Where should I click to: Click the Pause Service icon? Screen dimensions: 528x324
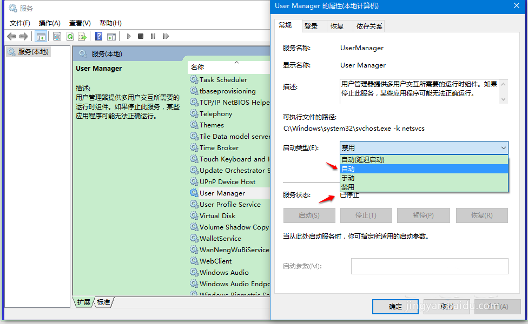click(153, 36)
